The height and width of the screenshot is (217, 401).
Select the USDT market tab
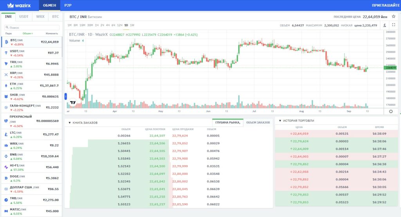point(24,16)
